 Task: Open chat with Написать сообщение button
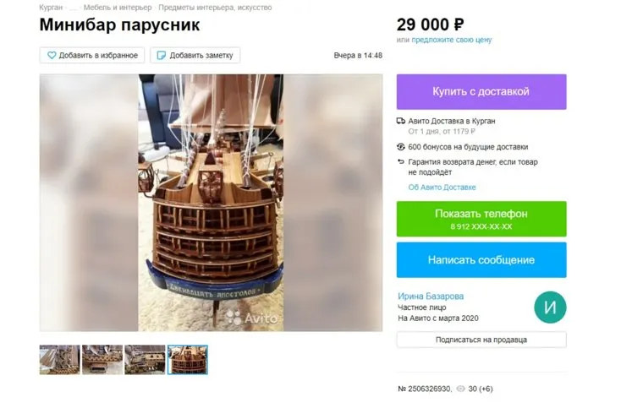(x=481, y=260)
